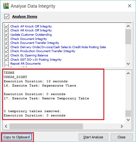Click items list scroll up arrow

(x=128, y=26)
